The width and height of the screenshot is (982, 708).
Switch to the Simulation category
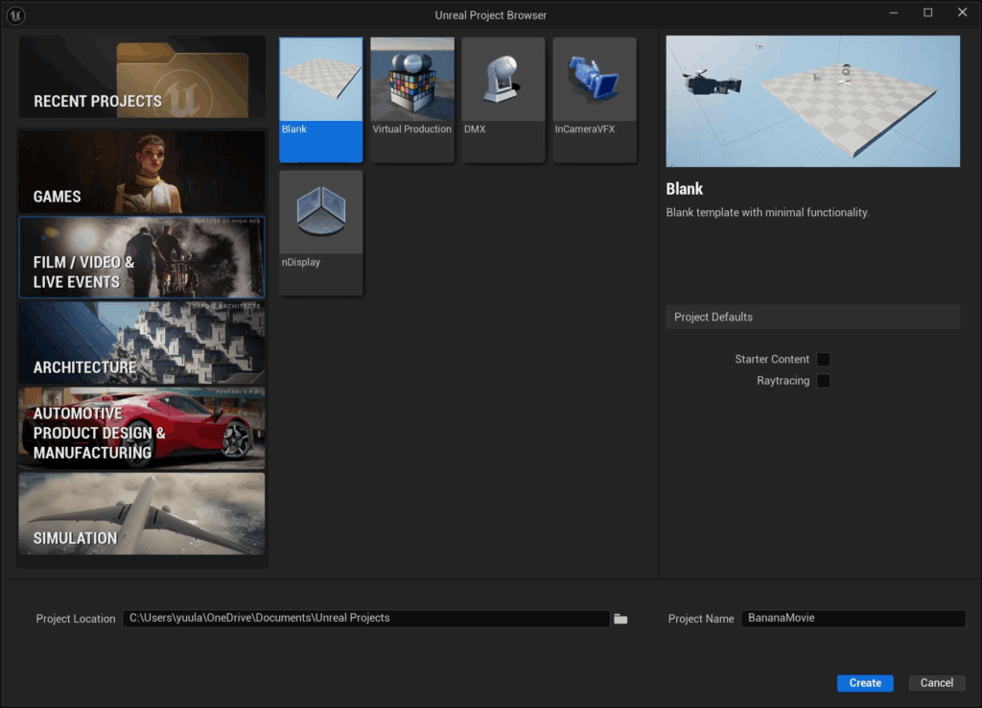click(x=142, y=513)
